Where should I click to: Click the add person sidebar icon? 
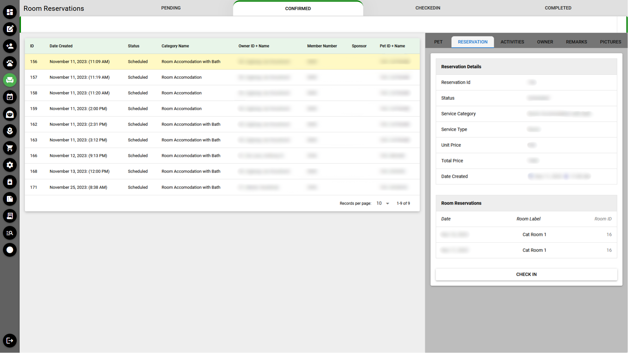tap(10, 46)
